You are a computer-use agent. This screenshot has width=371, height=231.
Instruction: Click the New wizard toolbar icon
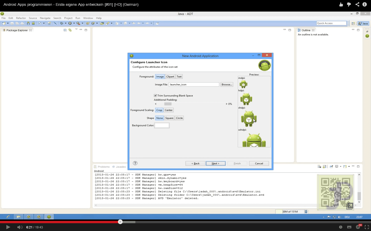click(x=4, y=23)
